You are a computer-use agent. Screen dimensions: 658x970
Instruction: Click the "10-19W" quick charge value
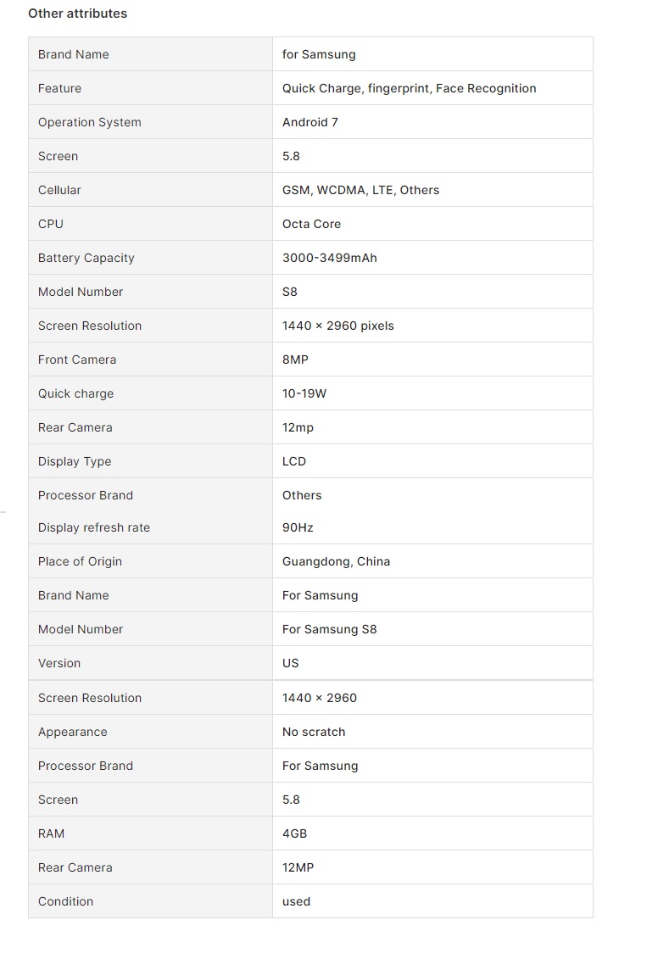point(304,393)
